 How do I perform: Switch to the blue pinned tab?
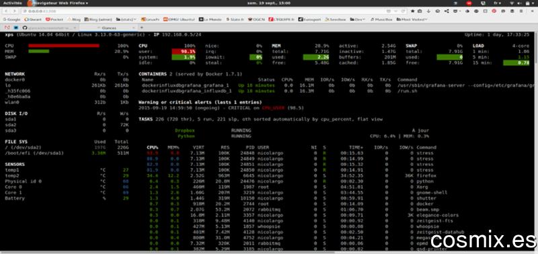pos(15,28)
